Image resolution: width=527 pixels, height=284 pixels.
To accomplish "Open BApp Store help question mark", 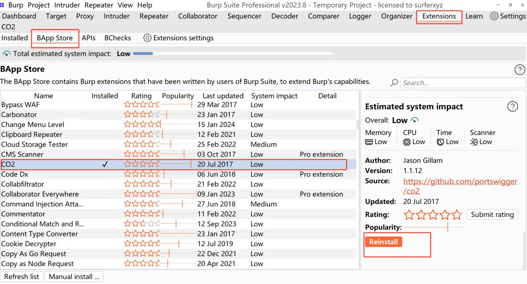I will point(520,70).
